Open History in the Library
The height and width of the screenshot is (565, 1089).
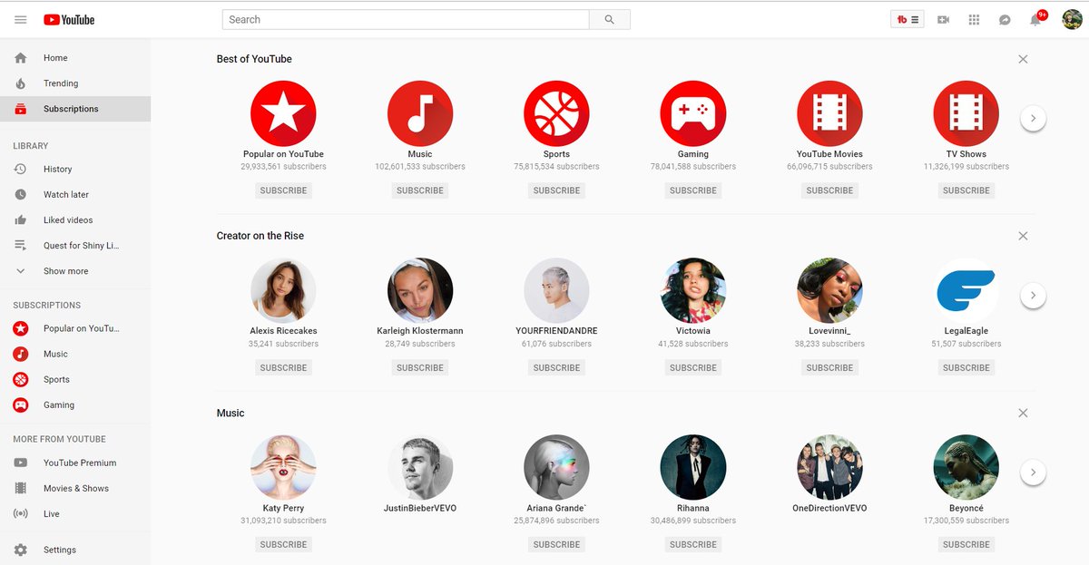[75, 169]
